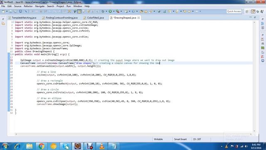Click the Open Perspective icon
This screenshot has width=266, height=150.
pyautogui.click(x=247, y=11)
